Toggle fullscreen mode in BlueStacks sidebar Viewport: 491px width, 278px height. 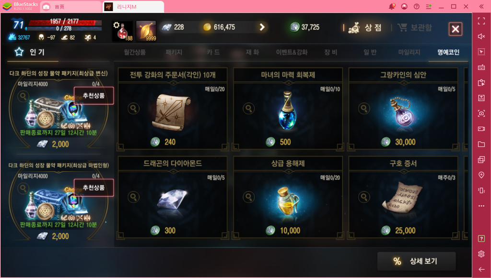(481, 21)
